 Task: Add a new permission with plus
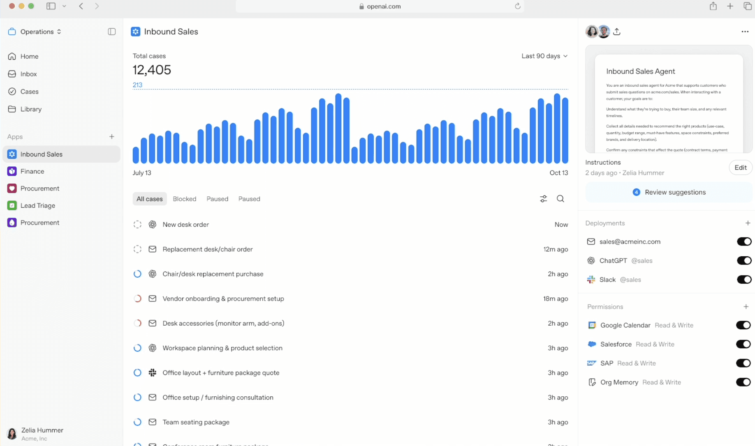[x=746, y=307]
